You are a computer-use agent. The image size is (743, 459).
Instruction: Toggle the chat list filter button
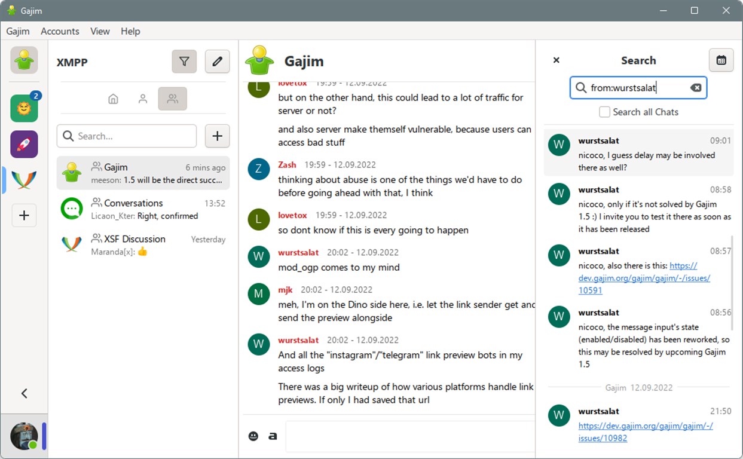(184, 62)
